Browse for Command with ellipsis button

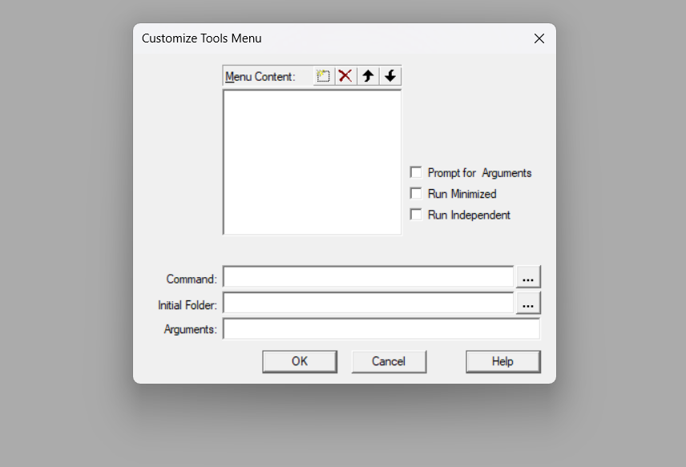click(x=528, y=277)
